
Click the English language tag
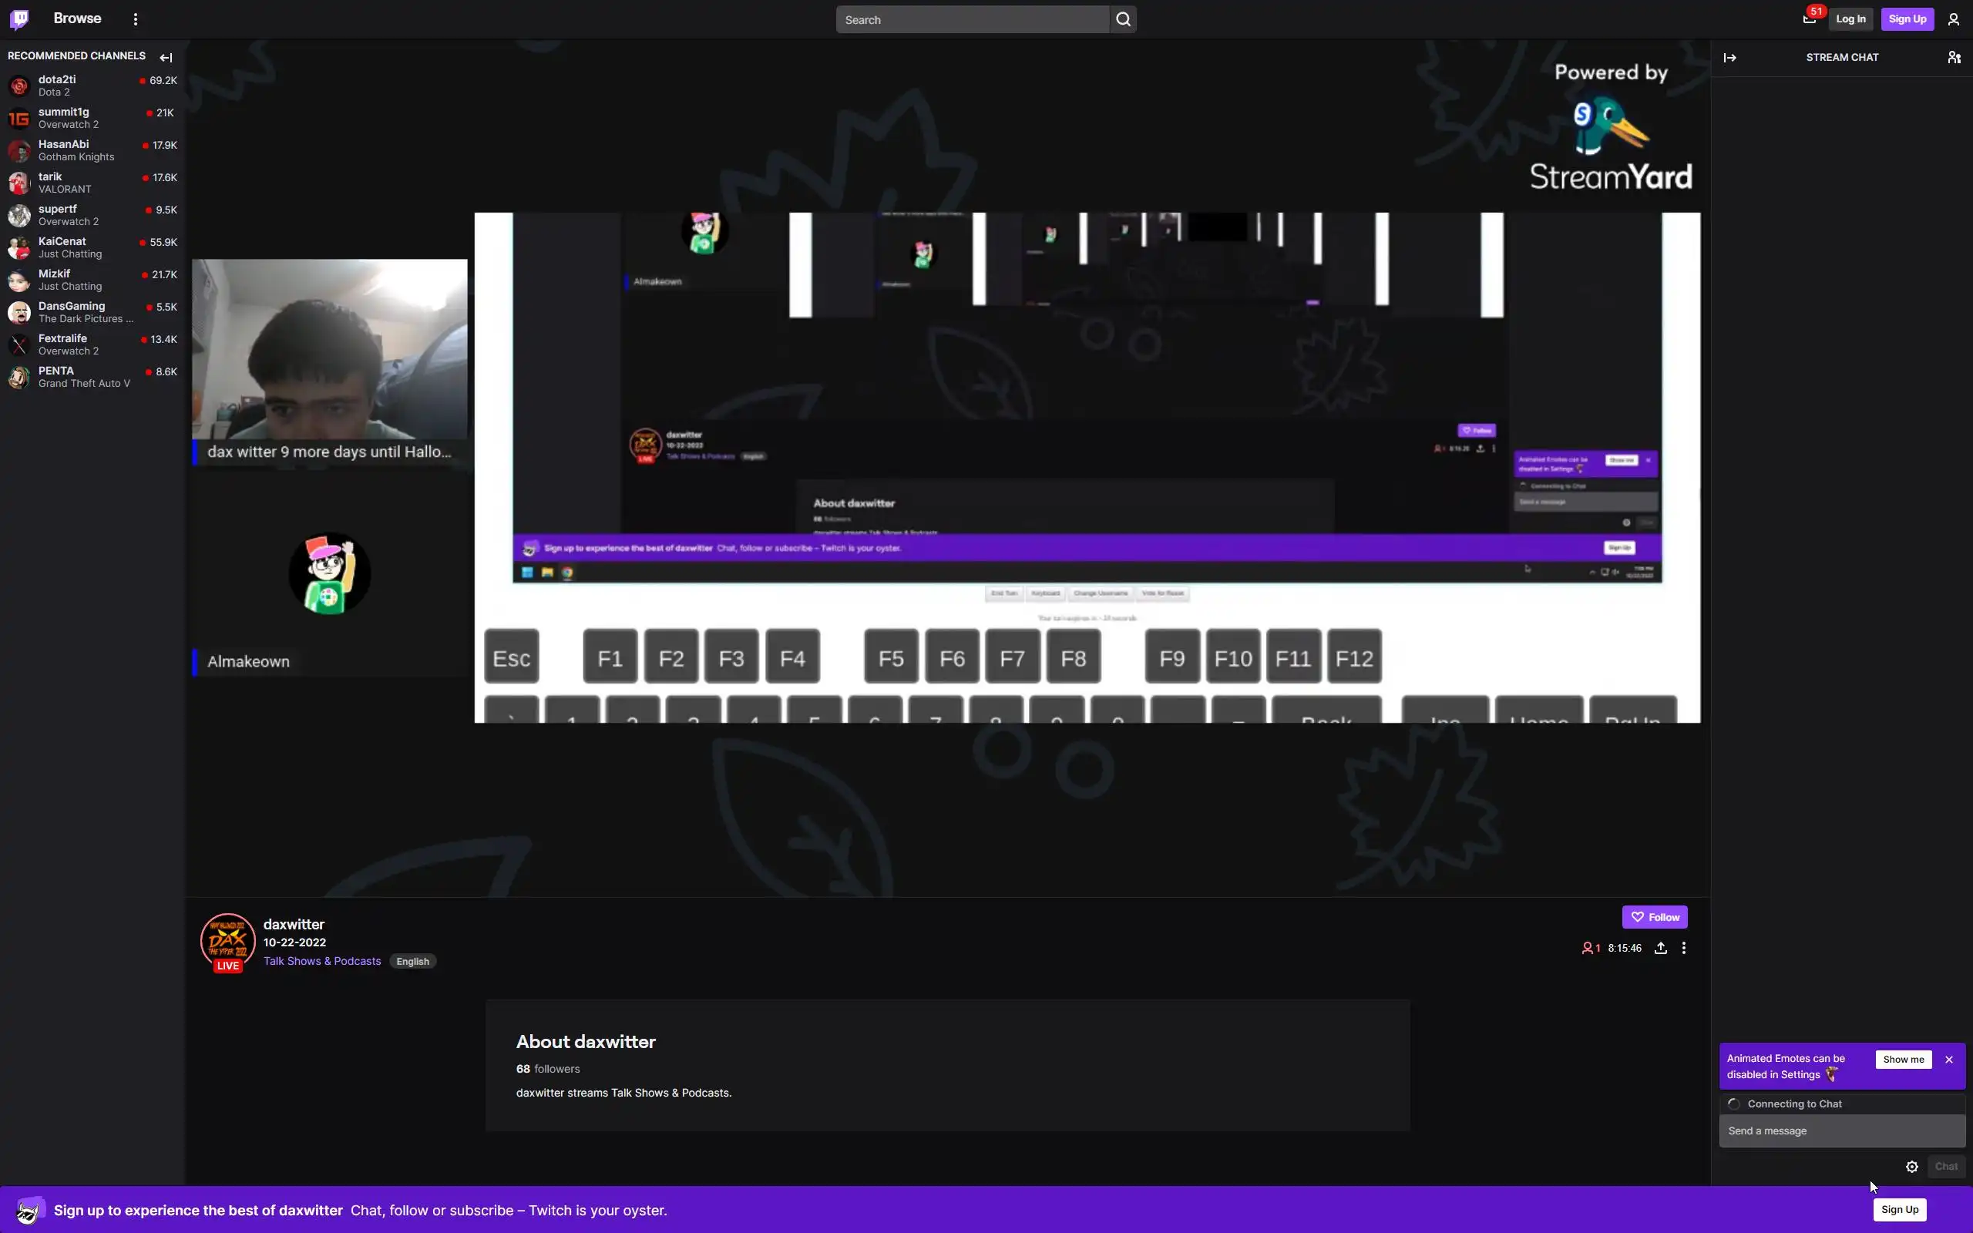(x=412, y=962)
